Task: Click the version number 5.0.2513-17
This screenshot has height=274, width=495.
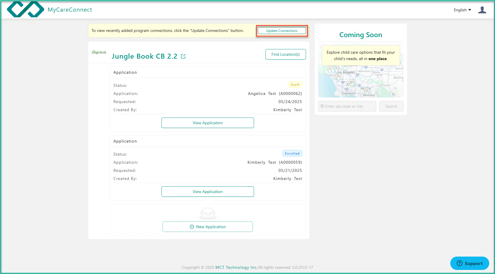Action: (303, 267)
